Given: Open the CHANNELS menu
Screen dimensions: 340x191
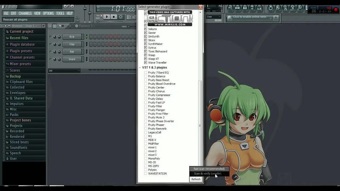Looking at the screenshot, I should coord(25,13).
